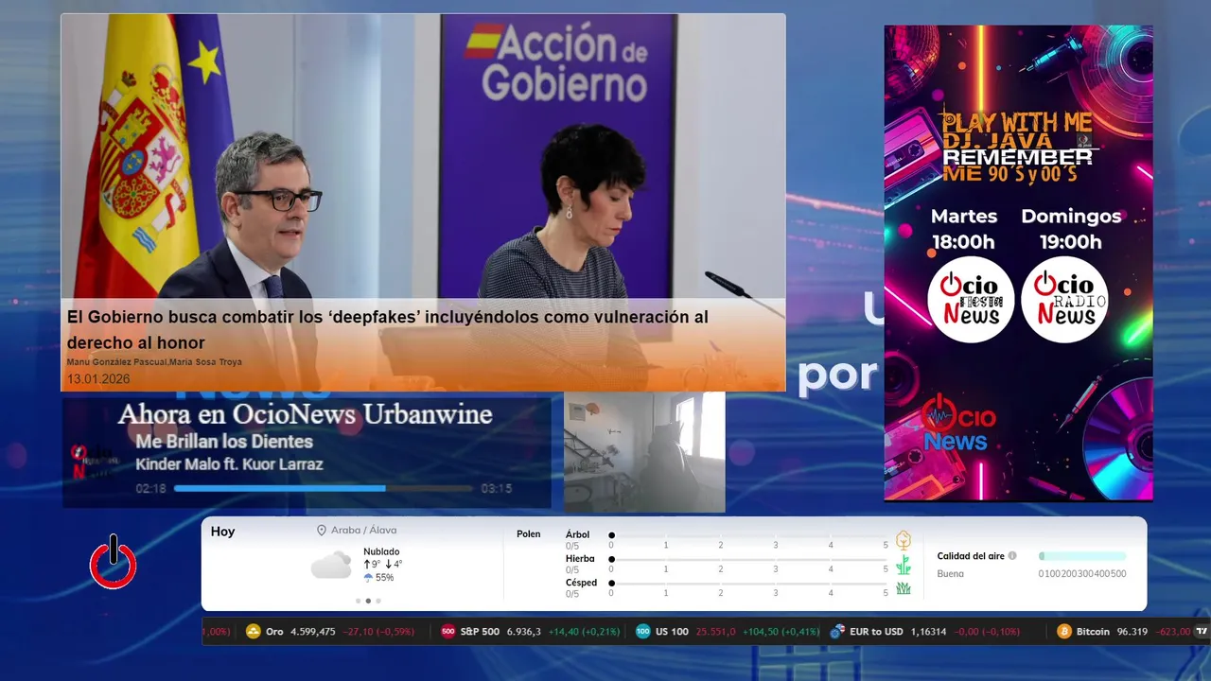The image size is (1211, 681).
Task: Click the news date 13.01.2026
Action: tap(98, 379)
